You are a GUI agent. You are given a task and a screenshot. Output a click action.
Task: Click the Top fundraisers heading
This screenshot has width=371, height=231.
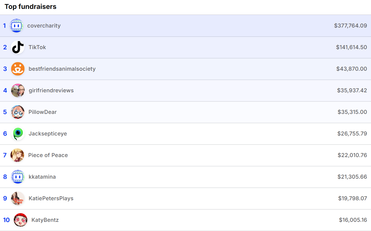31,7
